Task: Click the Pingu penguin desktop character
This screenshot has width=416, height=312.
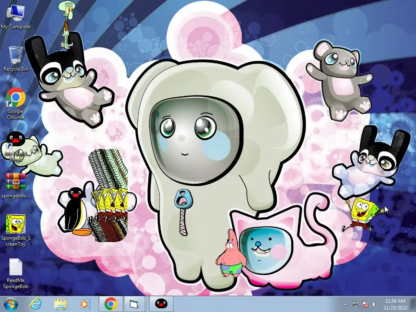Action: [x=77, y=211]
